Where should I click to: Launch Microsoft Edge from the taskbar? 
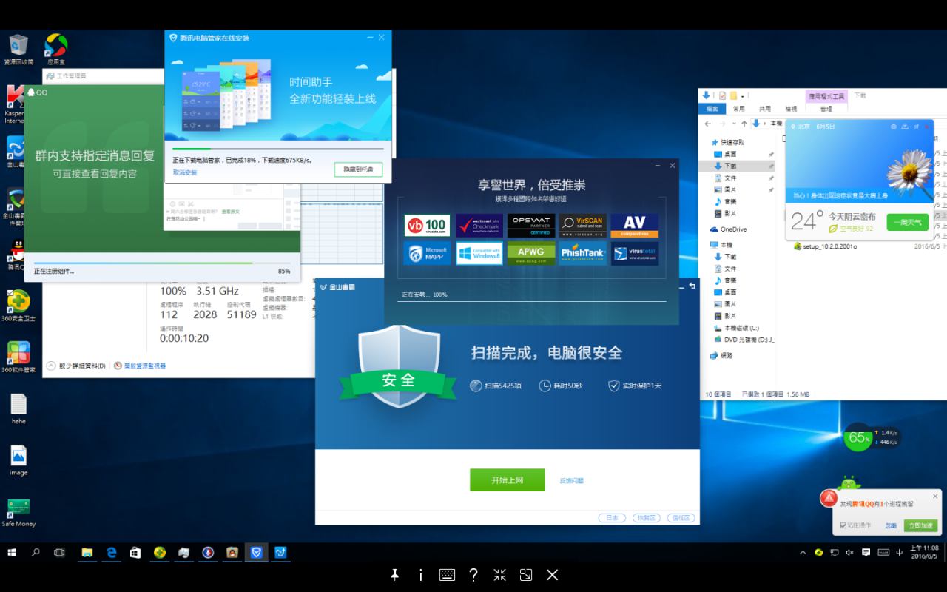(x=112, y=552)
